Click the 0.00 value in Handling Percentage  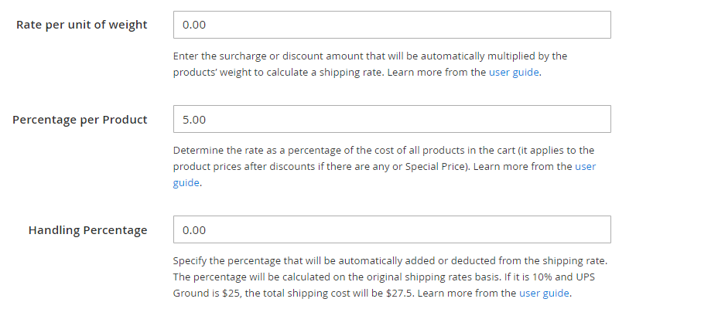click(194, 230)
